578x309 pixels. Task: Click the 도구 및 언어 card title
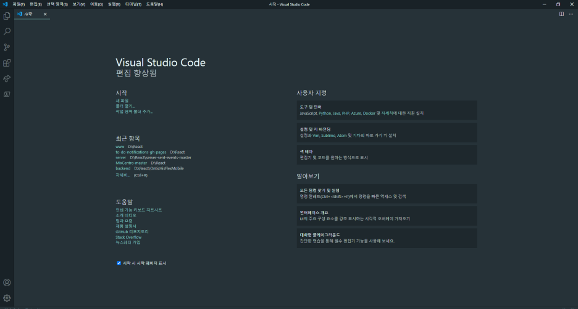pos(311,107)
